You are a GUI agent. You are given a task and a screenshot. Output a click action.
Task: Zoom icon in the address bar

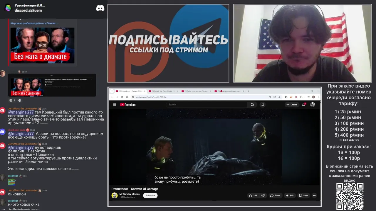click(270, 97)
